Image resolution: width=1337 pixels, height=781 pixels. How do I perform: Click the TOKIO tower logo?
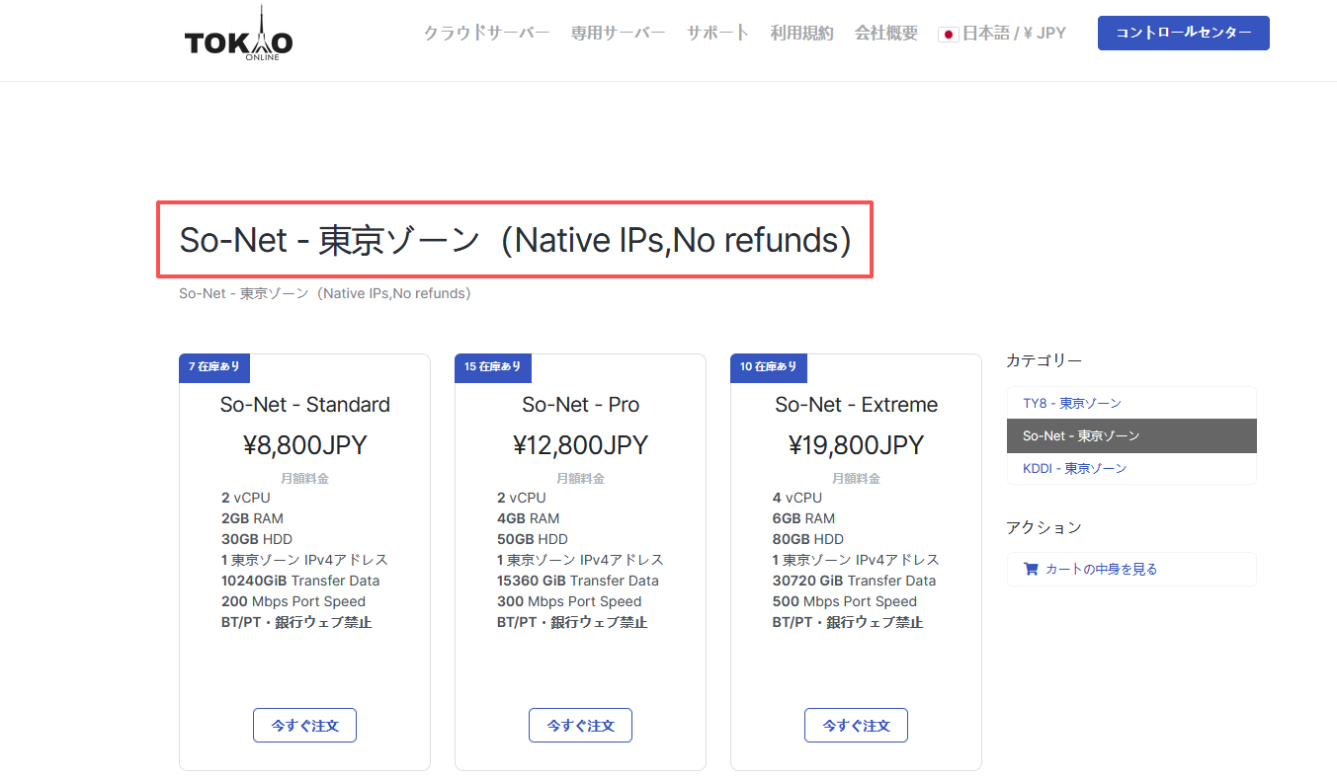237,33
